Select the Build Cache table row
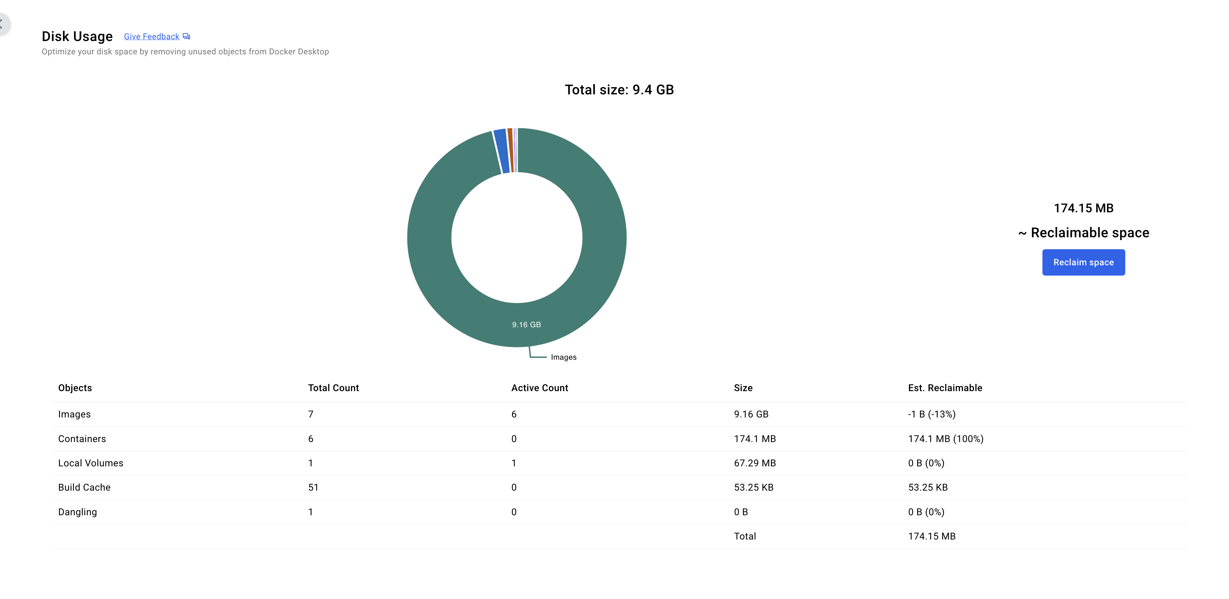Screen dimensions: 1229x599 pos(85,488)
